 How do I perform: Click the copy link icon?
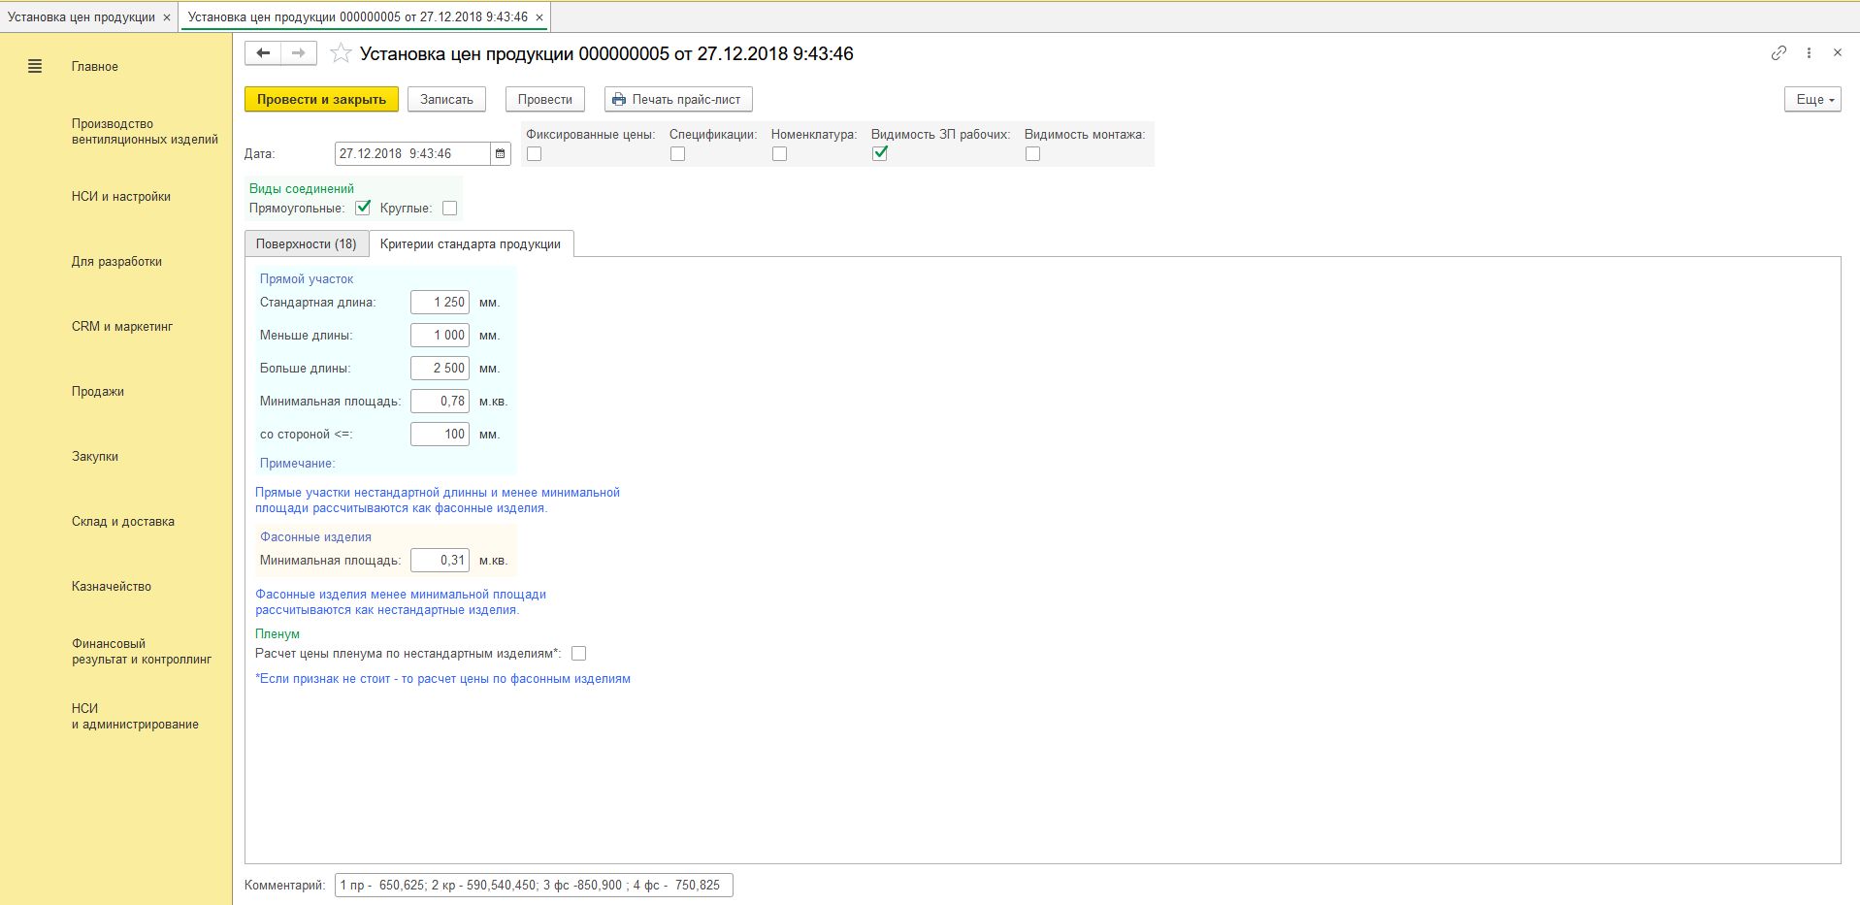coord(1778,53)
